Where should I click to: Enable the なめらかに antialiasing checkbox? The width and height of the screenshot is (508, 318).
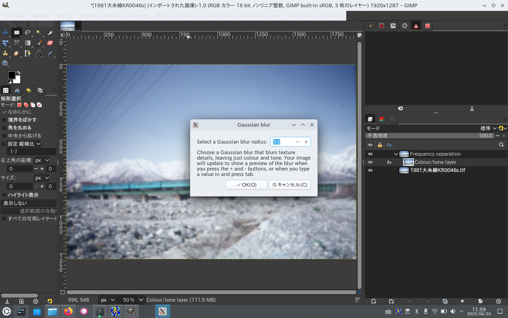4,112
